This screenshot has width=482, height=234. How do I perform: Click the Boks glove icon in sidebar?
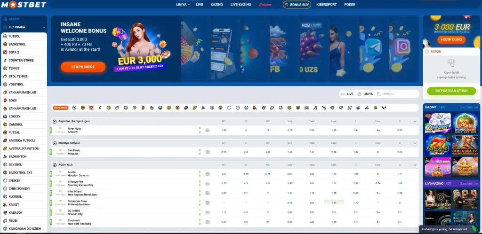[5, 100]
